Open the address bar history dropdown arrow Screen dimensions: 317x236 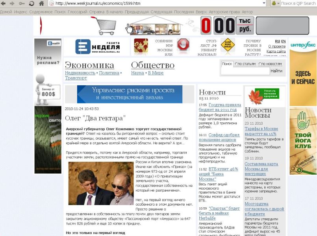tap(263, 4)
